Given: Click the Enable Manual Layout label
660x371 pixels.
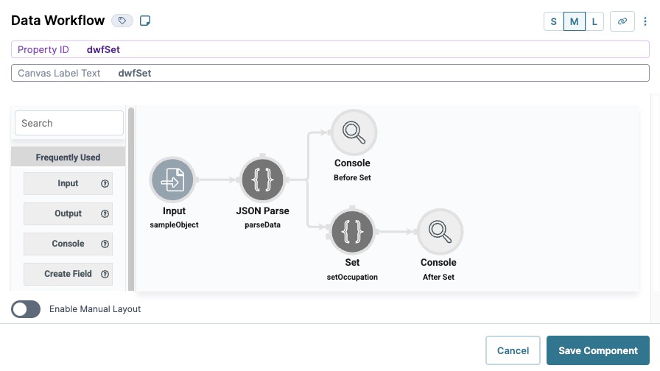Looking at the screenshot, I should pyautogui.click(x=95, y=309).
